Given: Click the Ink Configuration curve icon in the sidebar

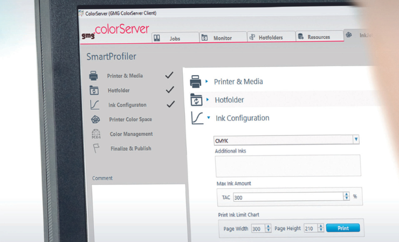Looking at the screenshot, I should click(x=95, y=105).
